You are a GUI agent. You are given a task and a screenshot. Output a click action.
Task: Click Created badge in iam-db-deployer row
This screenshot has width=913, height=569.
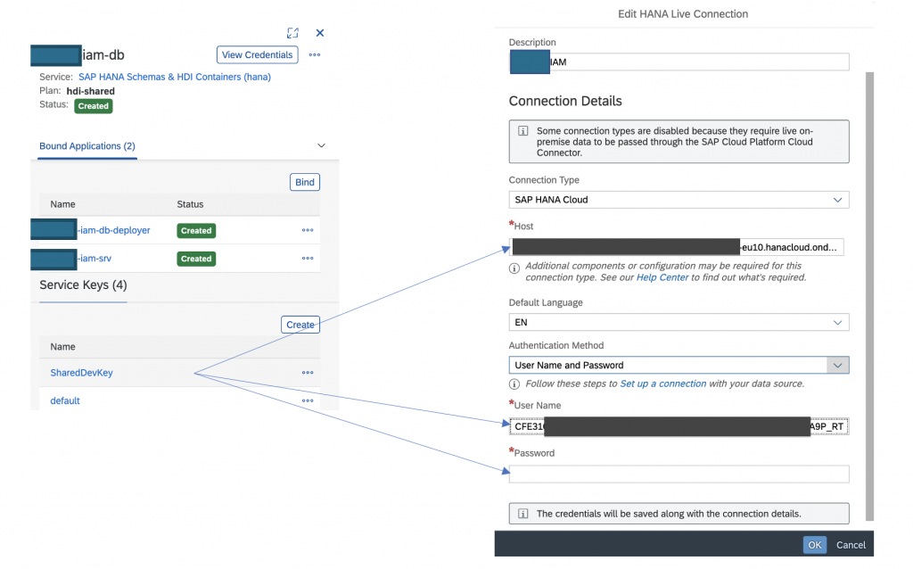pos(196,231)
